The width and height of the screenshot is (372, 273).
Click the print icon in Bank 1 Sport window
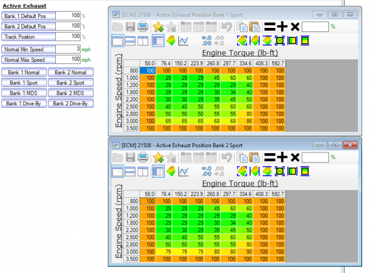click(143, 27)
